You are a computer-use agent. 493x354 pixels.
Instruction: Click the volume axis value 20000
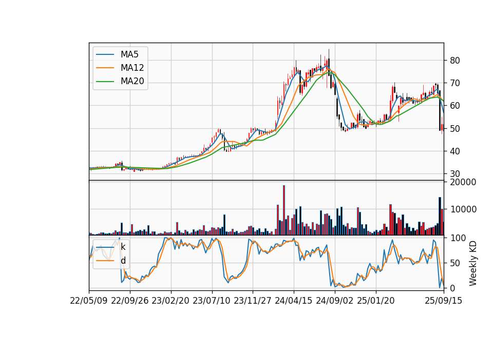[463, 182]
